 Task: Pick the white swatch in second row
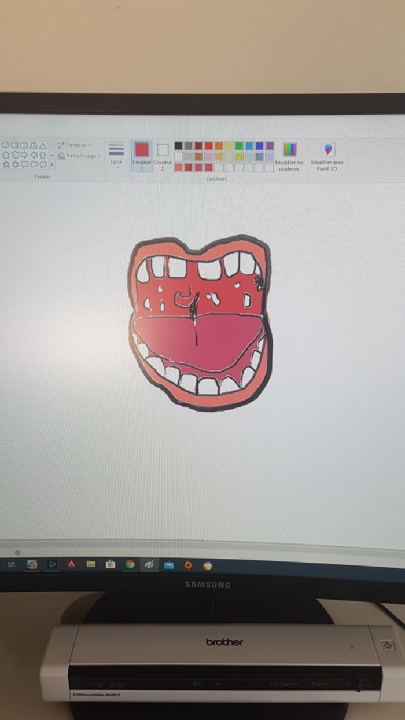tap(178, 157)
